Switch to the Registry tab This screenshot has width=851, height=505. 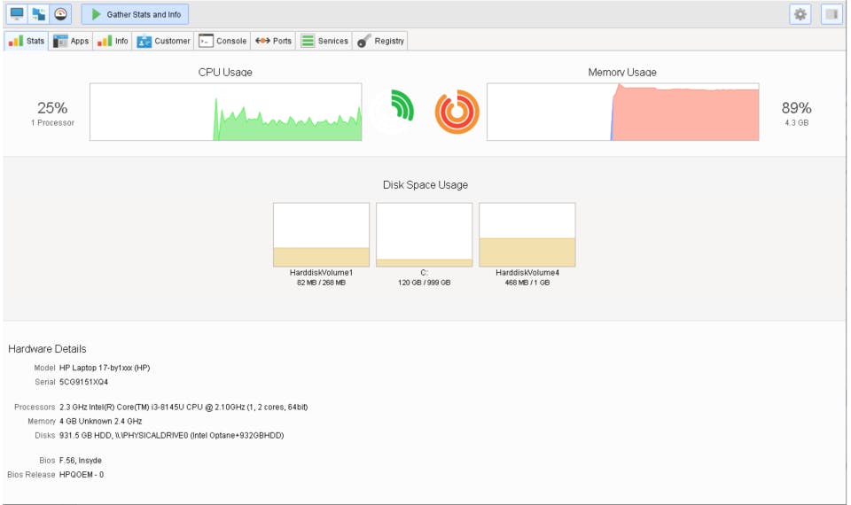(380, 41)
